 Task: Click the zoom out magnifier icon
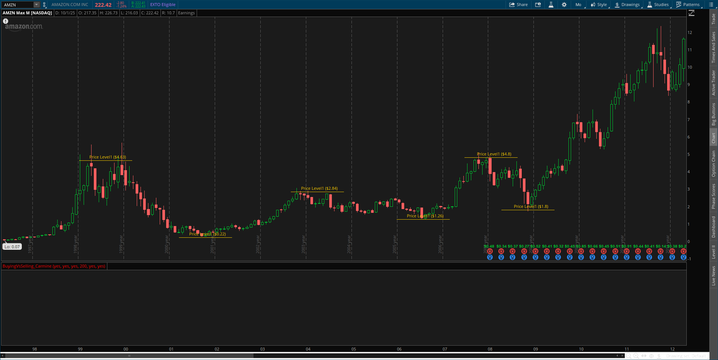[x=628, y=356]
